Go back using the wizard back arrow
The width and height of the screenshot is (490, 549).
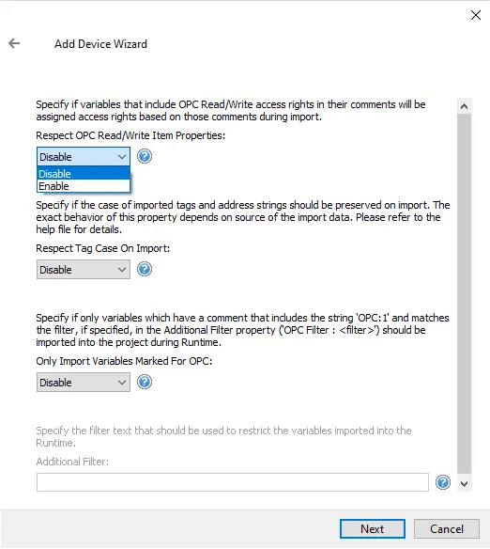[14, 43]
